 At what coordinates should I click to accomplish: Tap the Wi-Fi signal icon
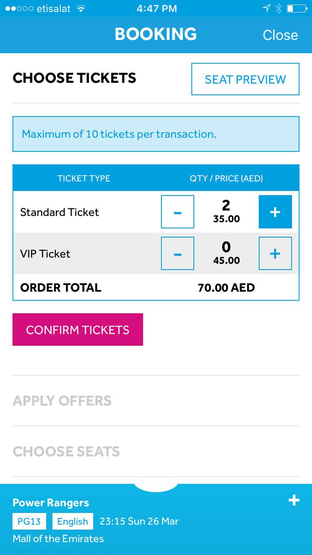81,8
